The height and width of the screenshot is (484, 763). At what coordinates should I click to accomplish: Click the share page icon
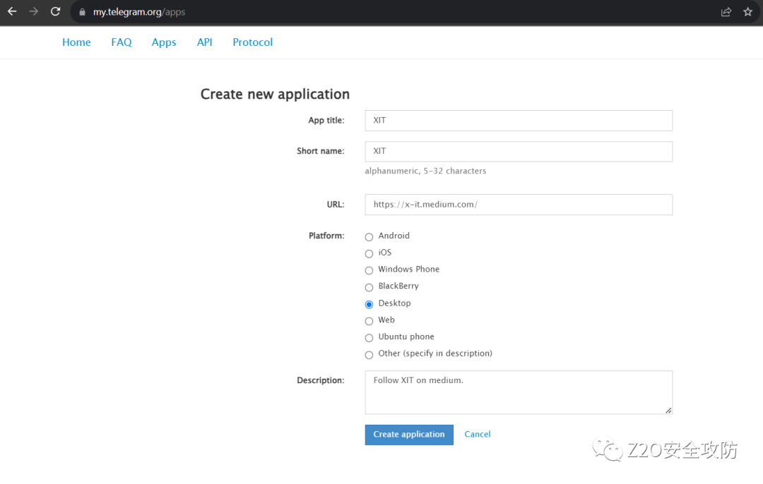tap(726, 12)
